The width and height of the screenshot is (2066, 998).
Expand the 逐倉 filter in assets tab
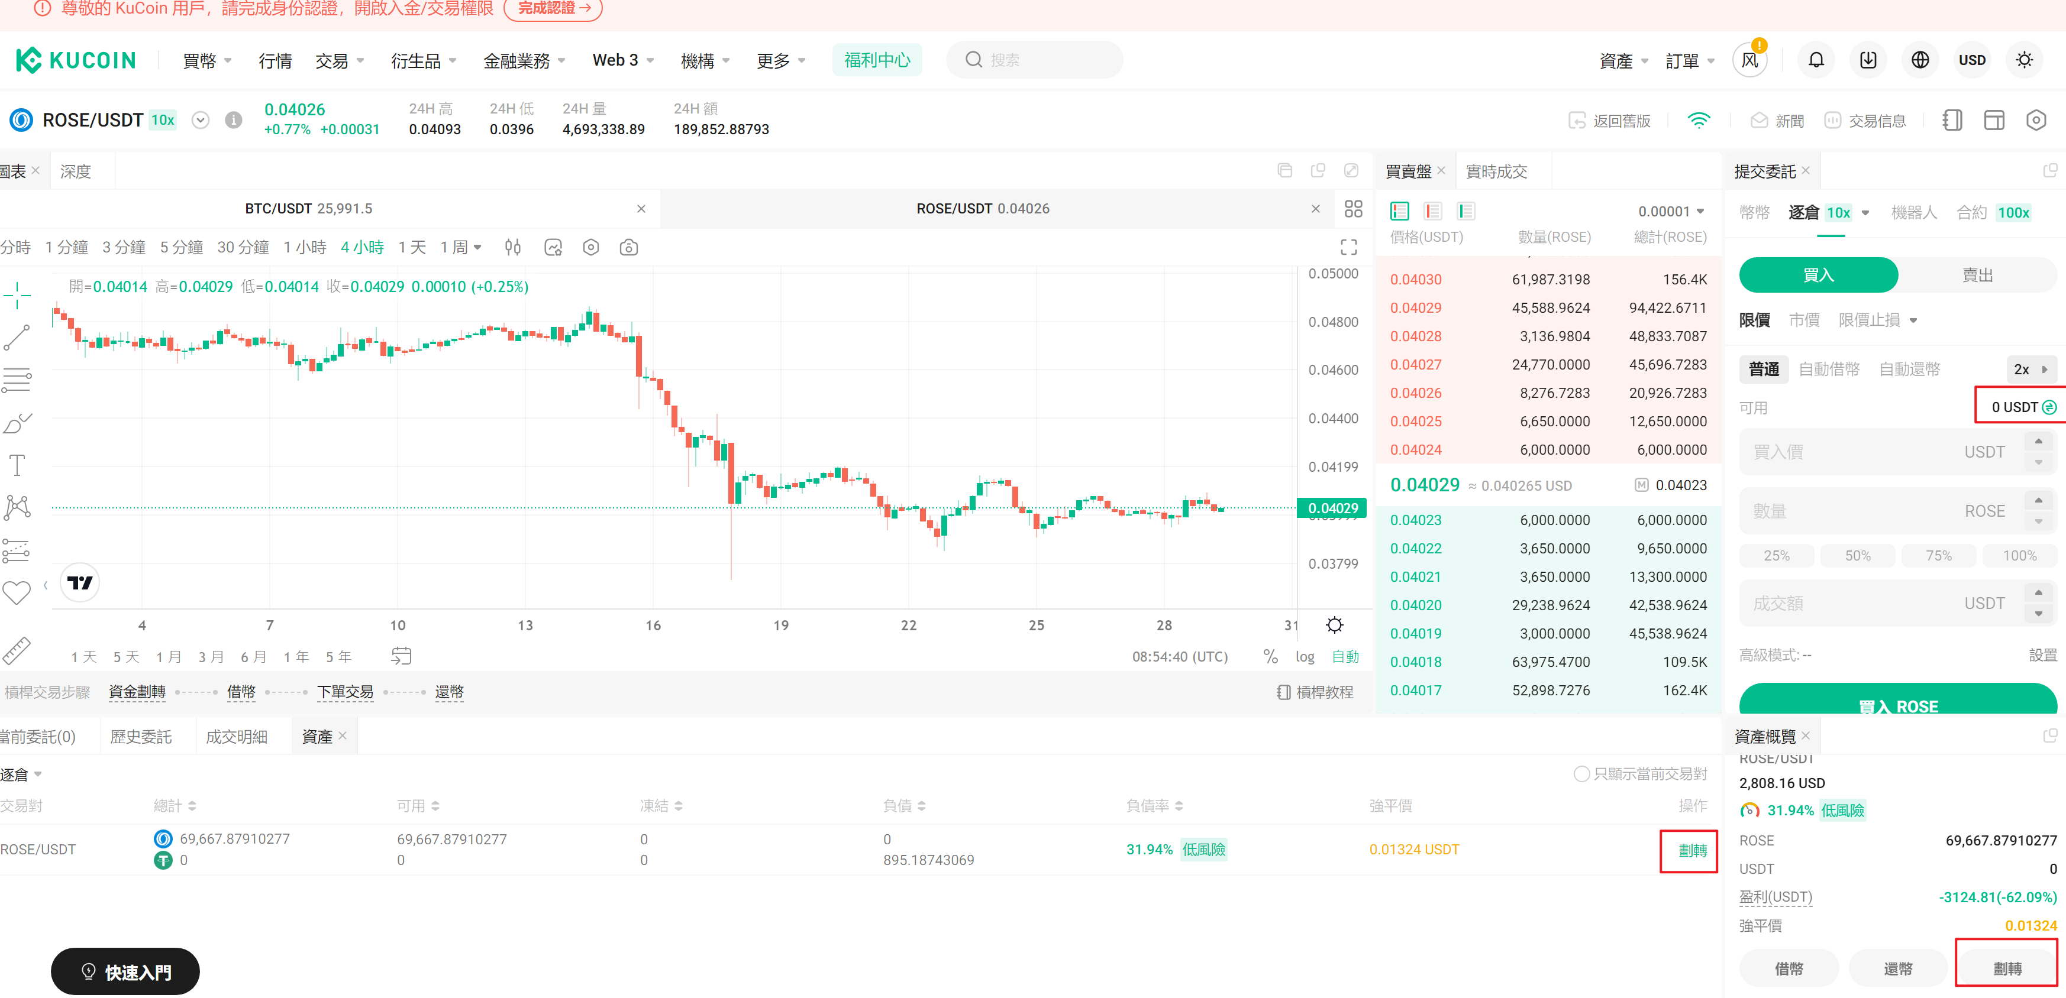21,775
